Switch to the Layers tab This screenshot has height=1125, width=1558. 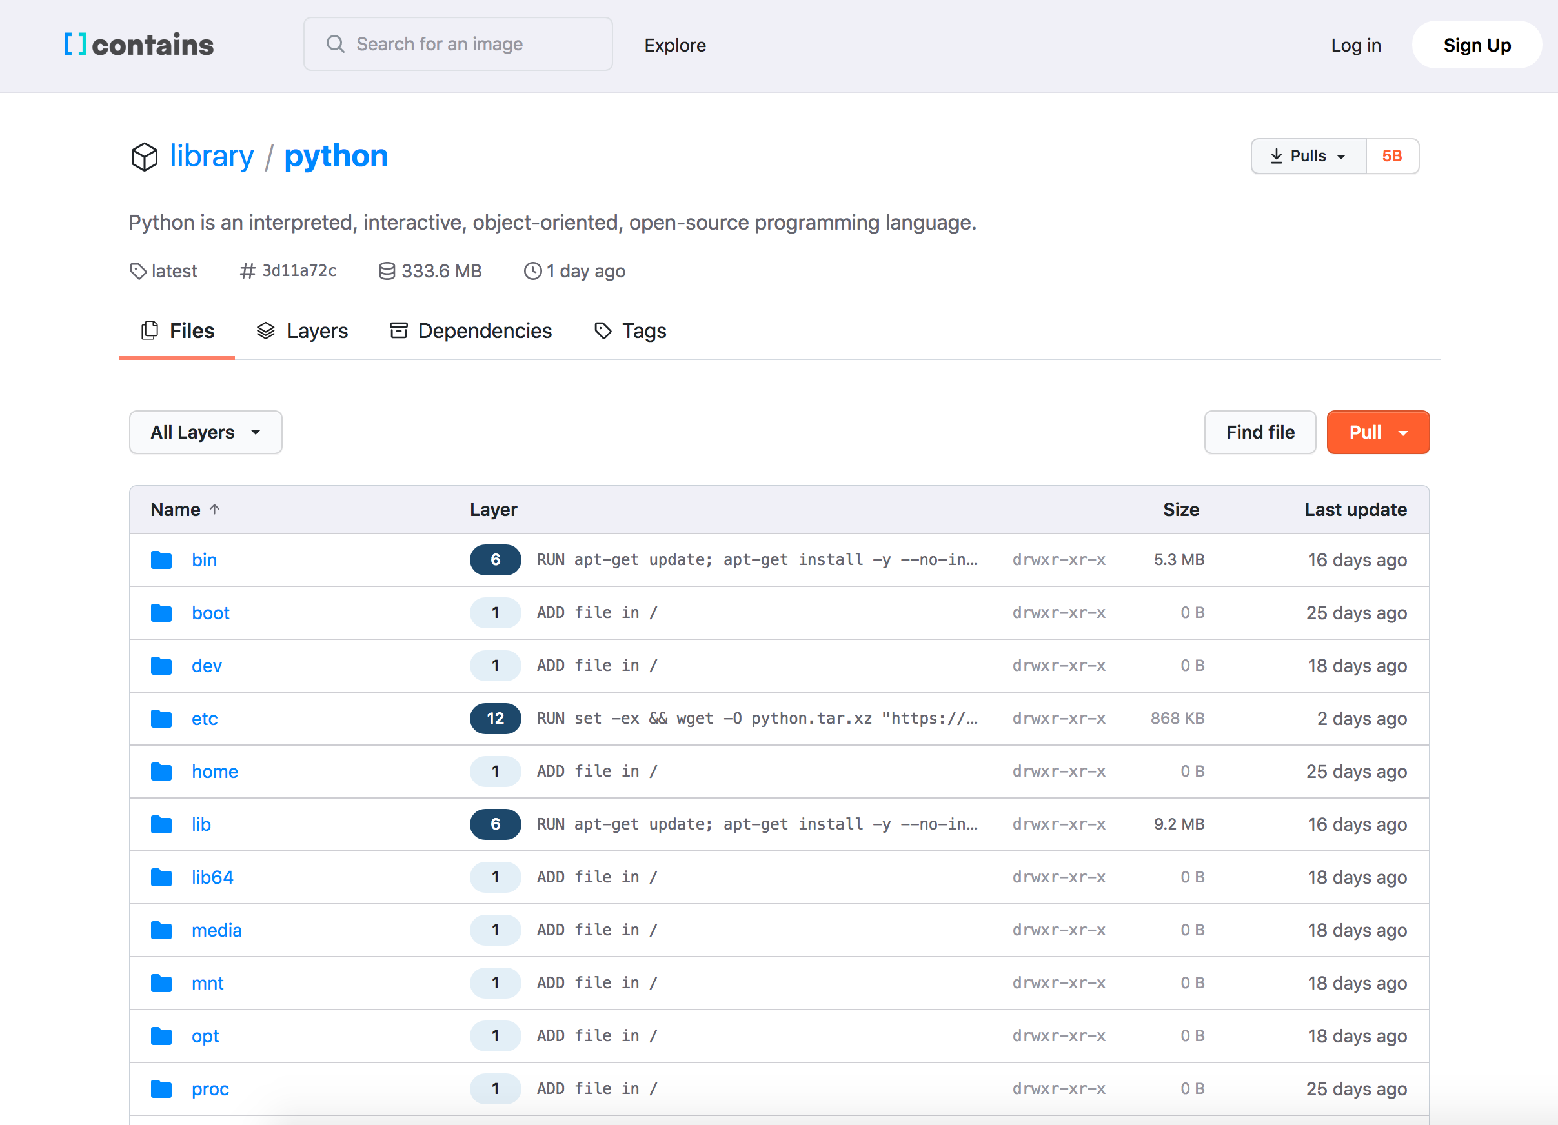click(x=302, y=331)
